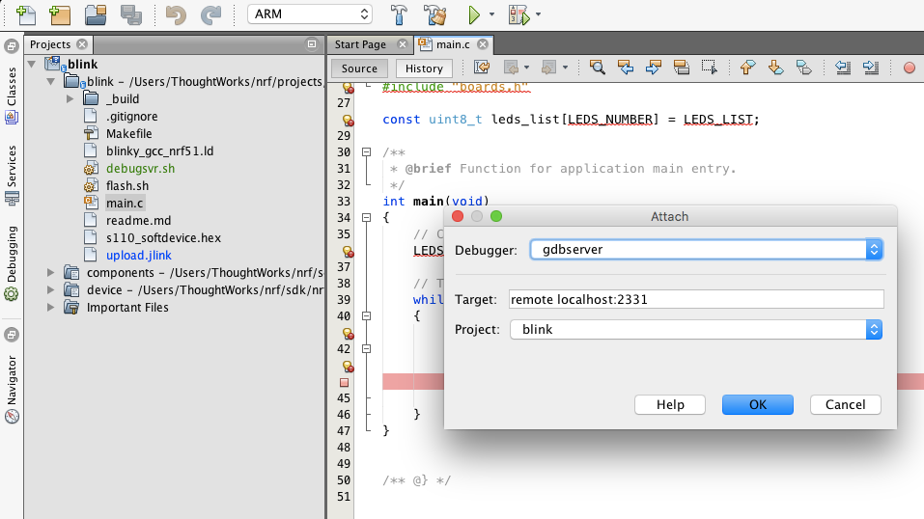Select readme.md file
The width and height of the screenshot is (924, 519).
pos(138,220)
